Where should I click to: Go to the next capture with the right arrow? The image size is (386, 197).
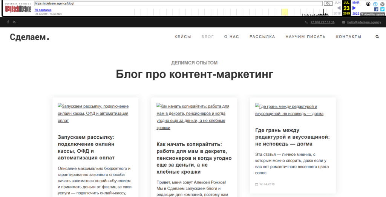(x=354, y=8)
